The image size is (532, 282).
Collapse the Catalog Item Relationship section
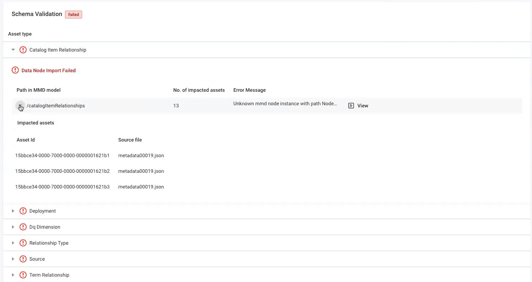(x=13, y=50)
